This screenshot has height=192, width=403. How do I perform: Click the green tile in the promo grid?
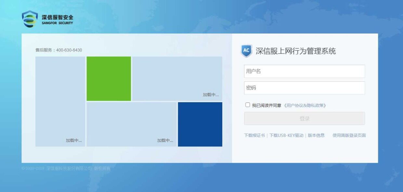109,79
